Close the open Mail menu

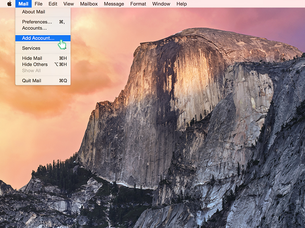23,4
